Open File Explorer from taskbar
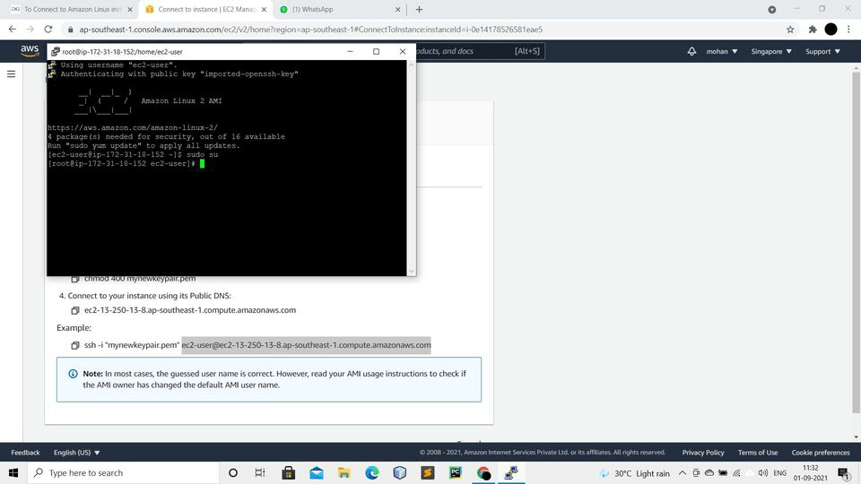Screen dimensions: 861x484 coord(344,473)
